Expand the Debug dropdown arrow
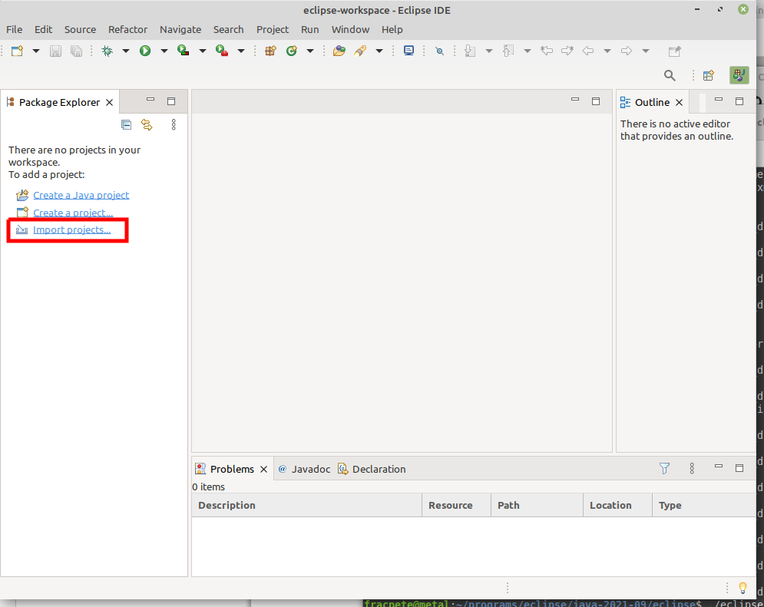Viewport: 764px width, 607px height. (126, 51)
